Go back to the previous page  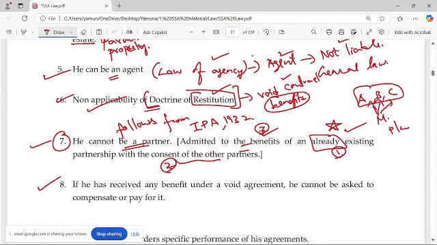(10, 18)
